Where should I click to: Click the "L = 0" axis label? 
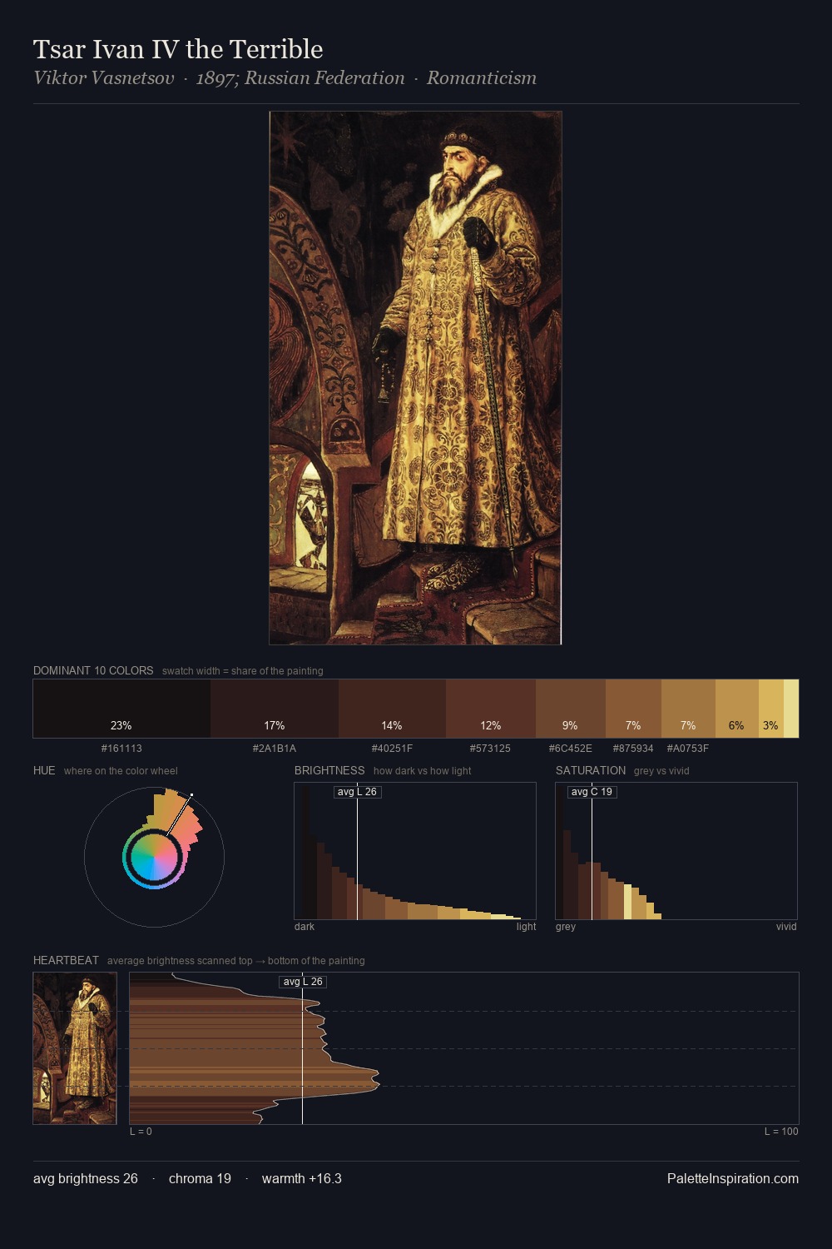point(141,1132)
